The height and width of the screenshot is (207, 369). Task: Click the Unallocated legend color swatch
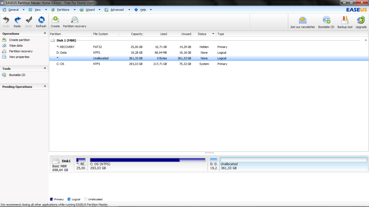(86, 199)
